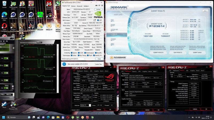The image size is (214, 120).
Task: Click OK in the CPU-Z Memory window
Action: pos(206,109)
